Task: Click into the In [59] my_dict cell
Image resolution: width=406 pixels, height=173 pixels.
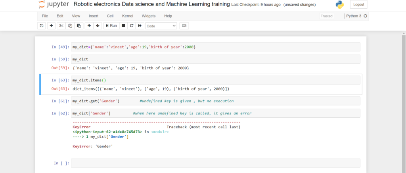Action: click(215, 59)
